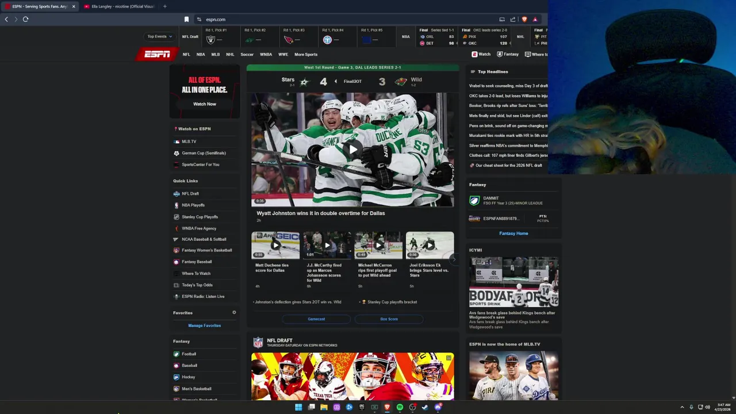
Task: Close the ESPN browser tab
Action: click(74, 6)
